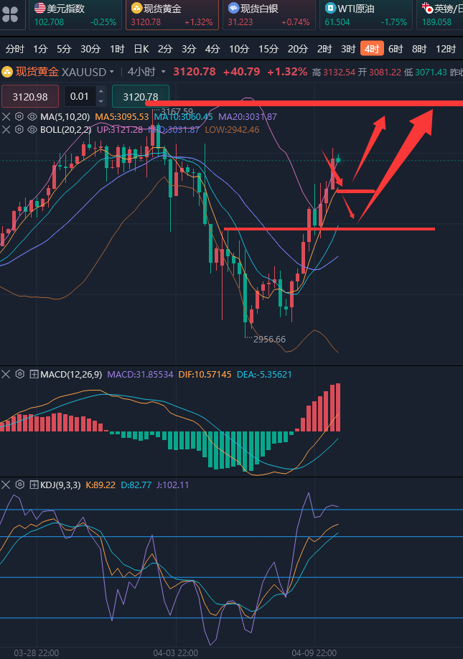The width and height of the screenshot is (463, 659).
Task: Open KDJ settings hexagon icon
Action: (x=20, y=485)
